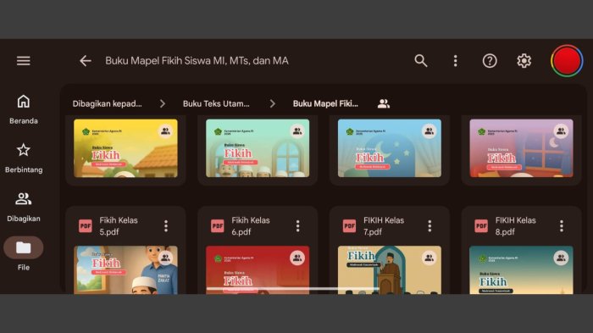Open Fikih Kelas 7 cover with preacher
The image size is (593, 333).
point(390,269)
